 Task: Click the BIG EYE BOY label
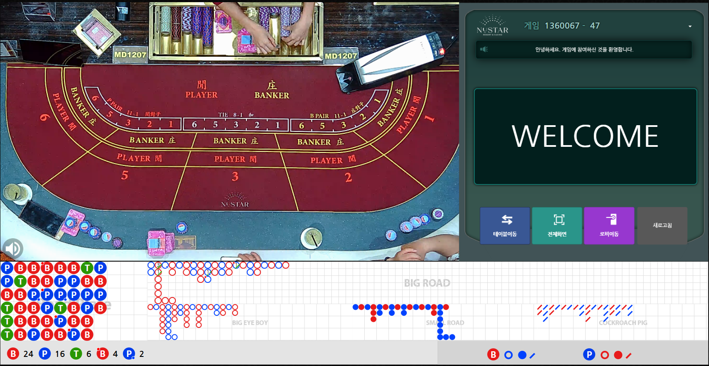[250, 323]
